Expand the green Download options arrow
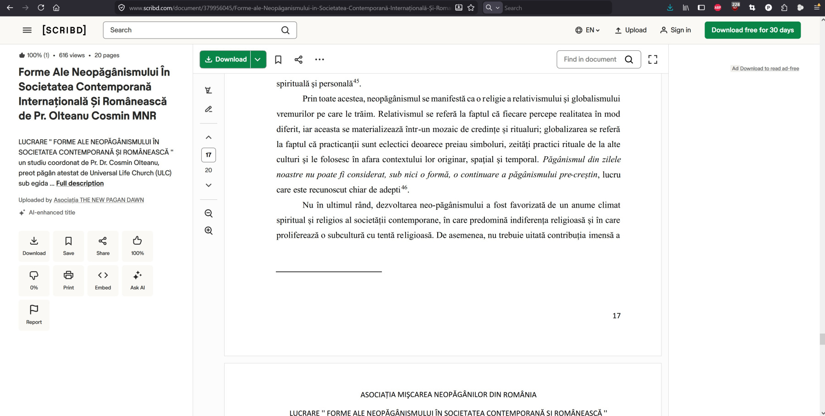 [258, 60]
